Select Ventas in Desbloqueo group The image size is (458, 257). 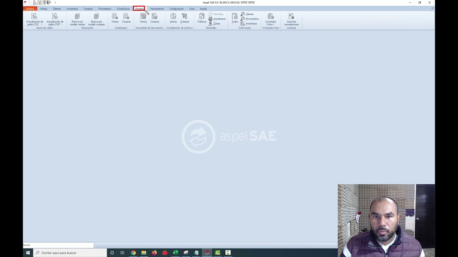[115, 18]
